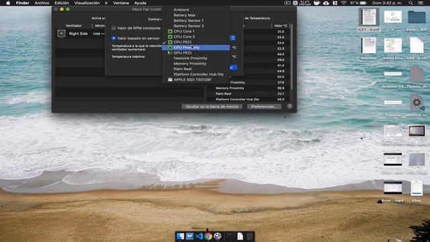430x242 pixels.
Task: Click the APPLE SSD drive icon
Action: (x=170, y=79)
